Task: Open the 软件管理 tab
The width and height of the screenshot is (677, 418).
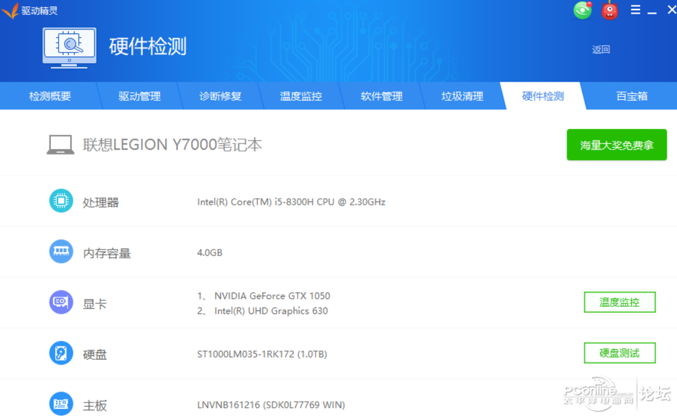Action: (381, 96)
